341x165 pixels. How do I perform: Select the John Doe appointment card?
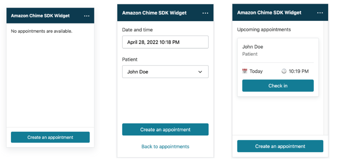(x=278, y=67)
